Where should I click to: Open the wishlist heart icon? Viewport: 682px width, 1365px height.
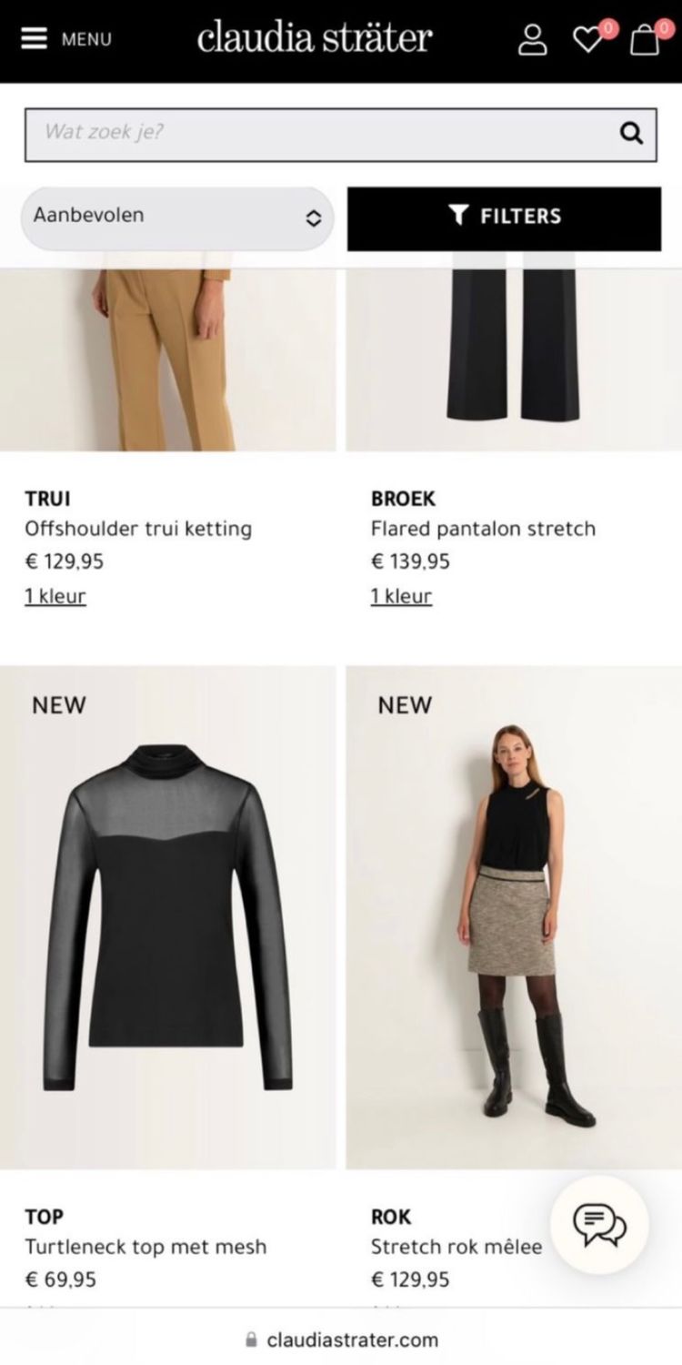coord(588,39)
